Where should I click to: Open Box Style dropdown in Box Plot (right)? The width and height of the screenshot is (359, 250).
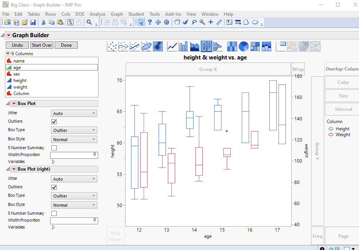point(74,205)
